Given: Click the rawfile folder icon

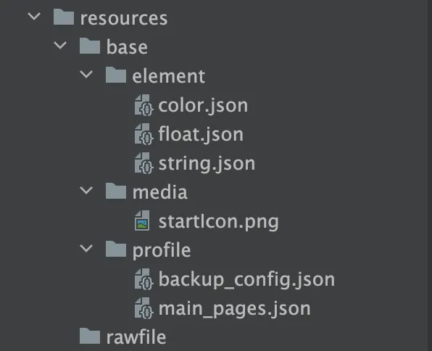Looking at the screenshot, I should point(90,336).
